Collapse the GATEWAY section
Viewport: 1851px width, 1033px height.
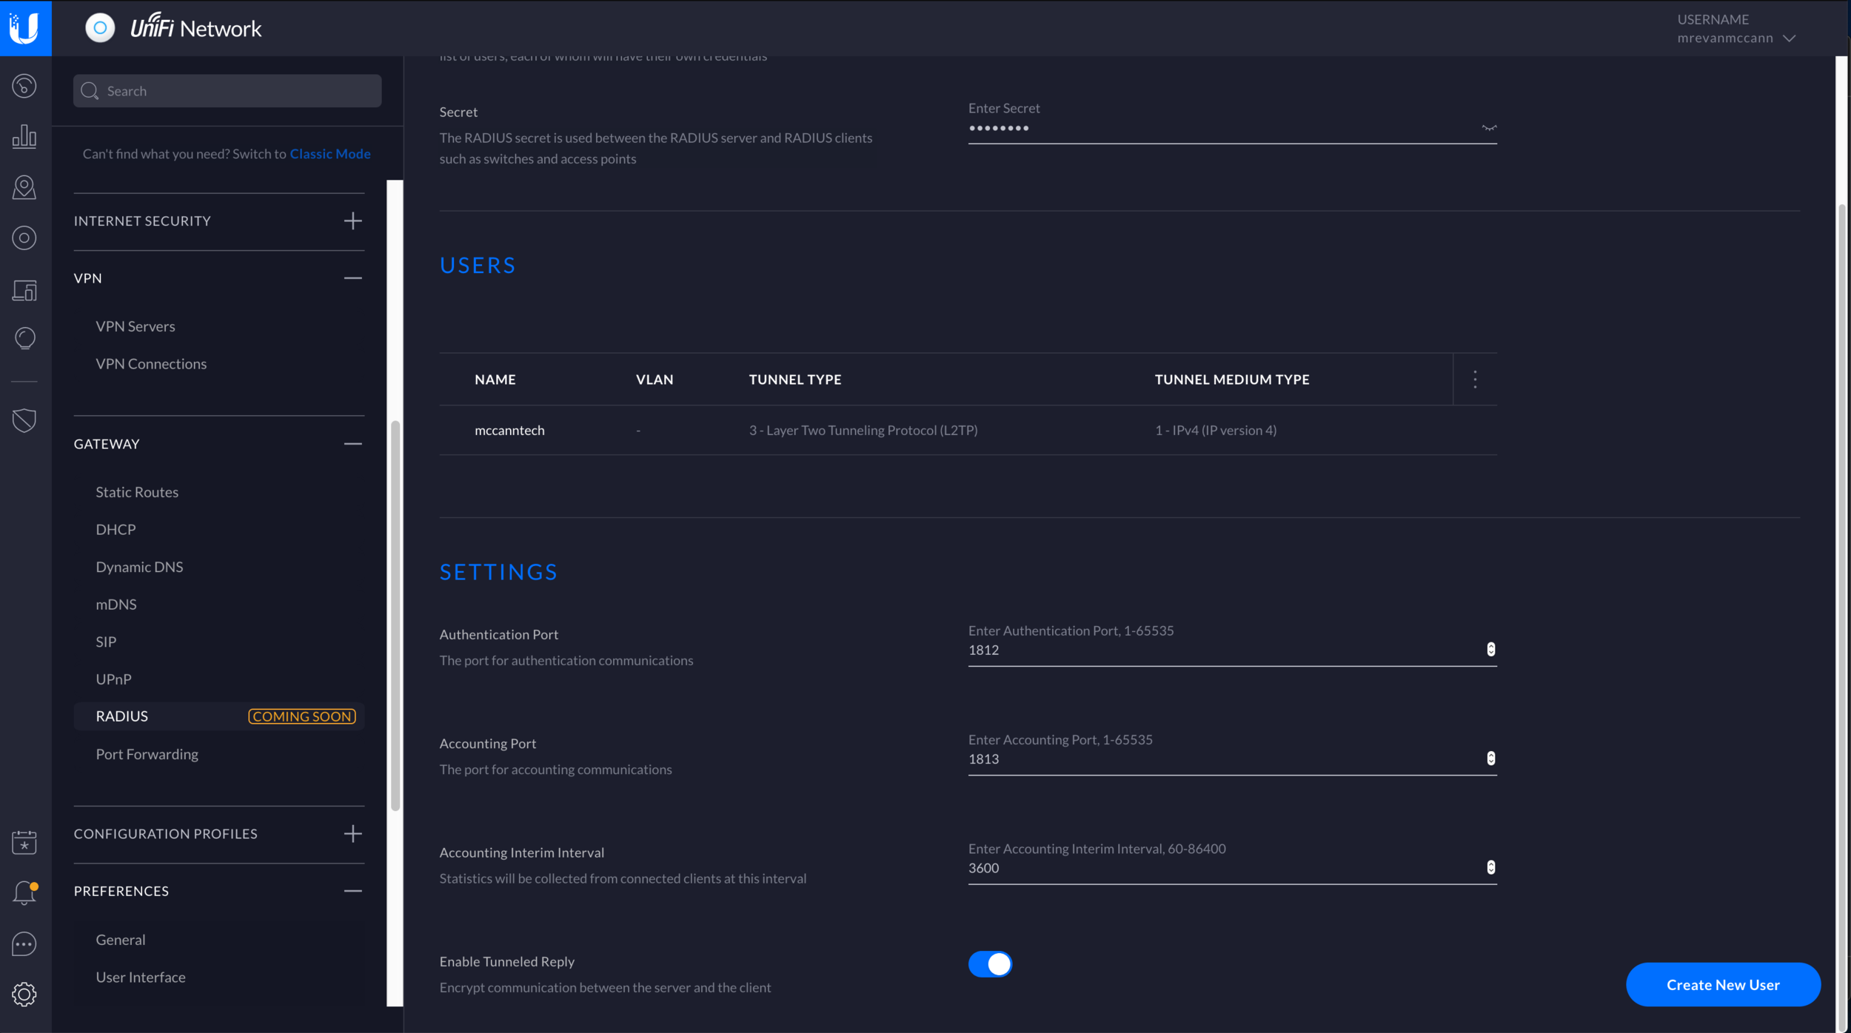[353, 443]
